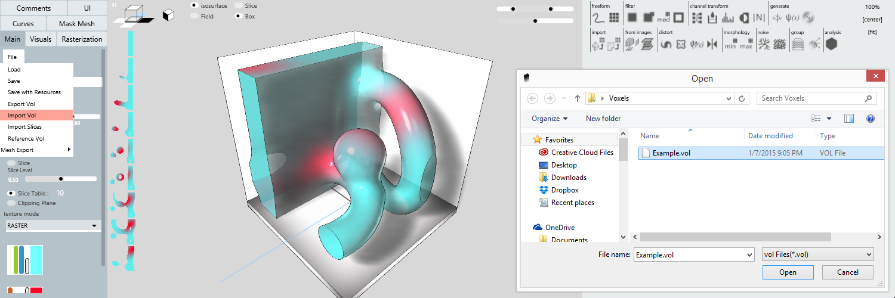Click the grainy noise texture icon

tap(779, 44)
